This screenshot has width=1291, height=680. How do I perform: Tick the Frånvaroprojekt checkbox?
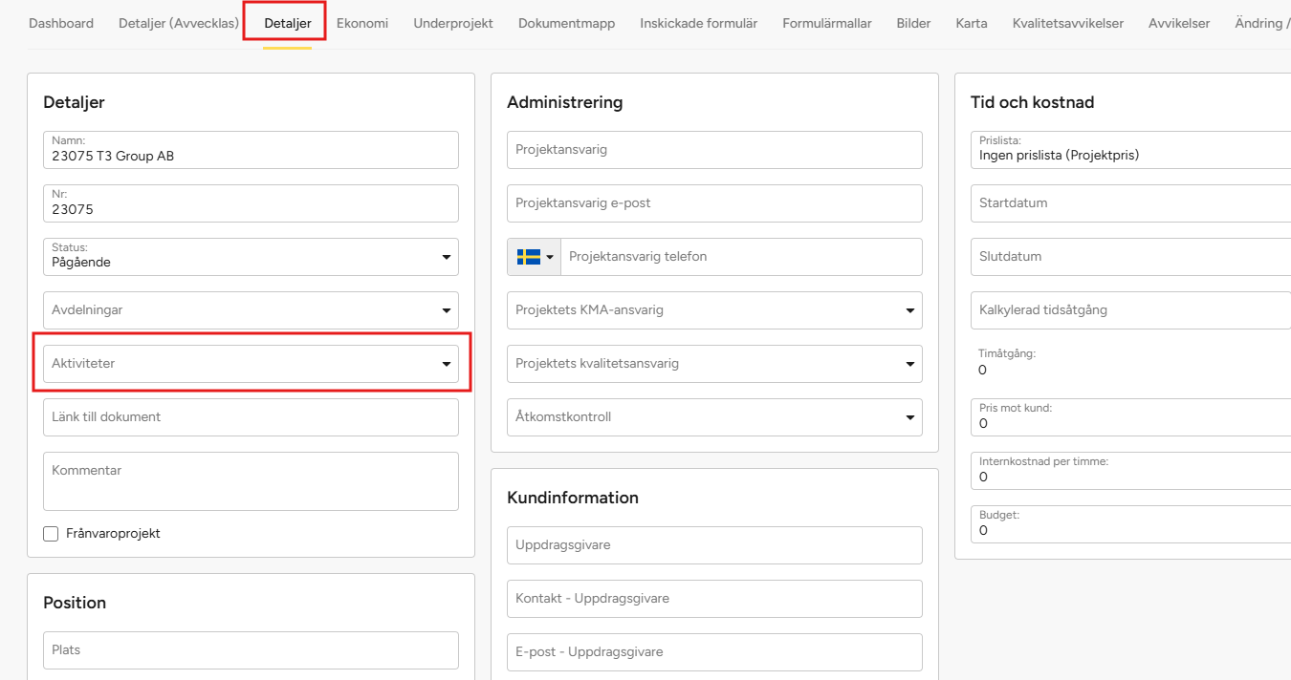click(52, 534)
